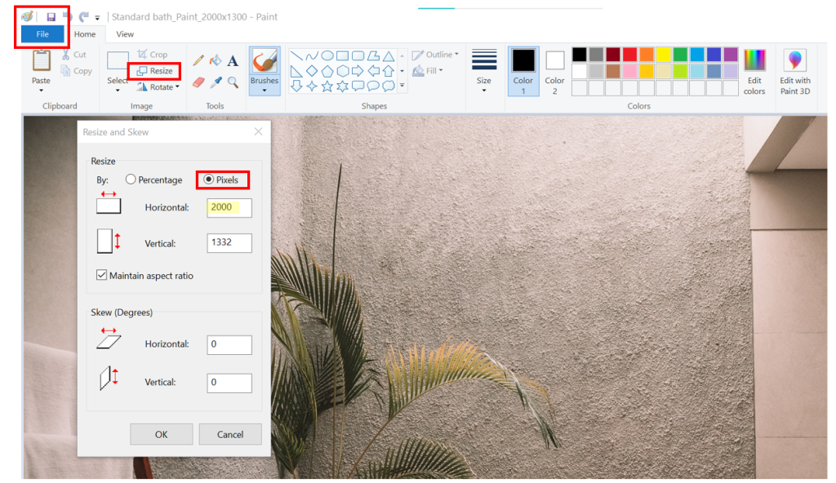
Task: Switch to the View tab
Action: coord(124,34)
